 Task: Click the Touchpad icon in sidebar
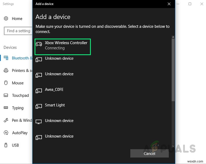6,95
